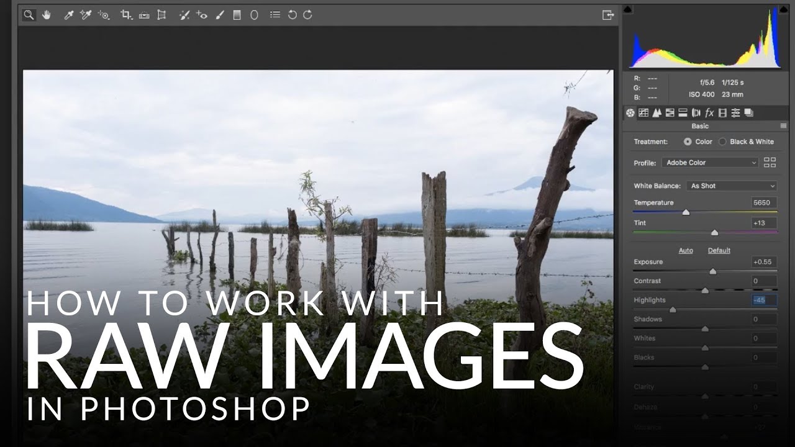795x447 pixels.
Task: Switch to the Snapshots tab
Action: (748, 113)
